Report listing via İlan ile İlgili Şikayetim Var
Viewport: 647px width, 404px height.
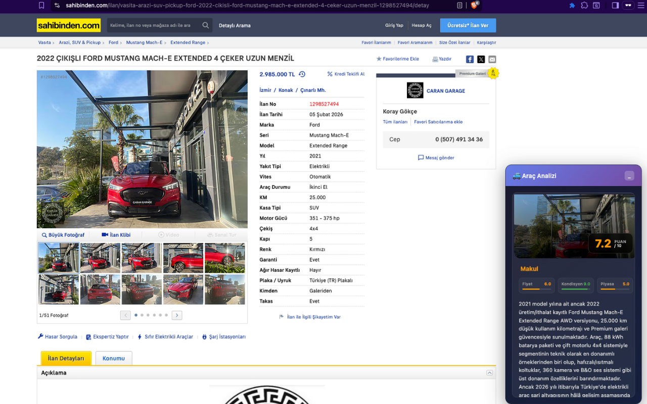(310, 317)
